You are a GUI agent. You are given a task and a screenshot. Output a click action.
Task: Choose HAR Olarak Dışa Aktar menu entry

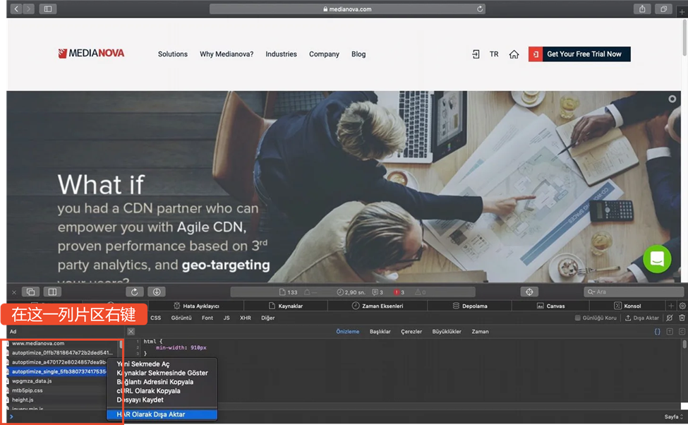click(x=162, y=414)
